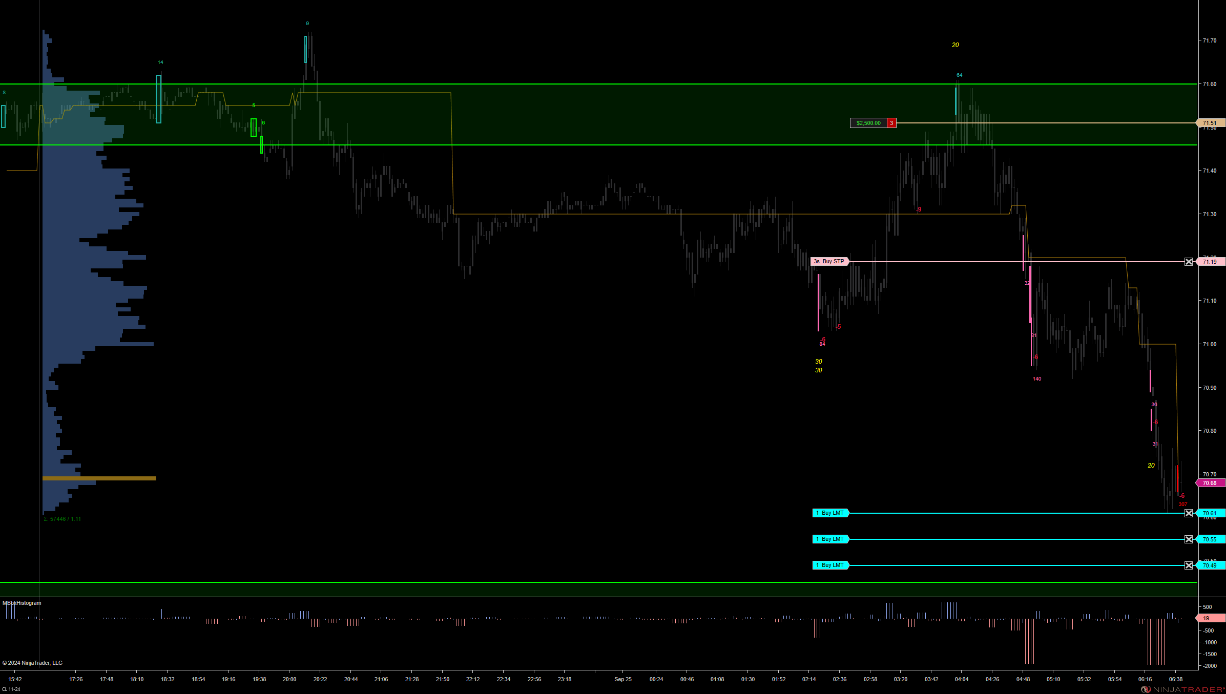Click the pink 71.19 stop price marker
The height and width of the screenshot is (694, 1226).
pos(1210,262)
